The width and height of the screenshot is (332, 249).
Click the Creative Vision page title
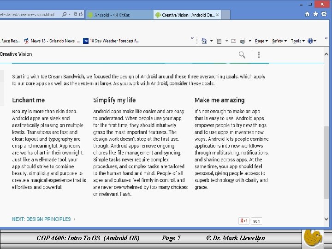pos(16,54)
